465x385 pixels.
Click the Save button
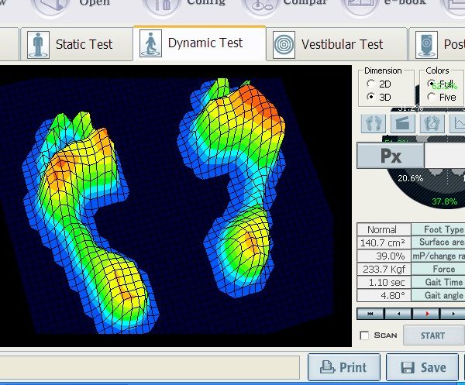(424, 367)
